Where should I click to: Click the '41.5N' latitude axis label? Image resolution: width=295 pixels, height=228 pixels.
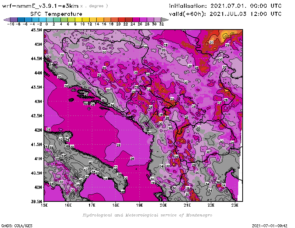point(36,144)
